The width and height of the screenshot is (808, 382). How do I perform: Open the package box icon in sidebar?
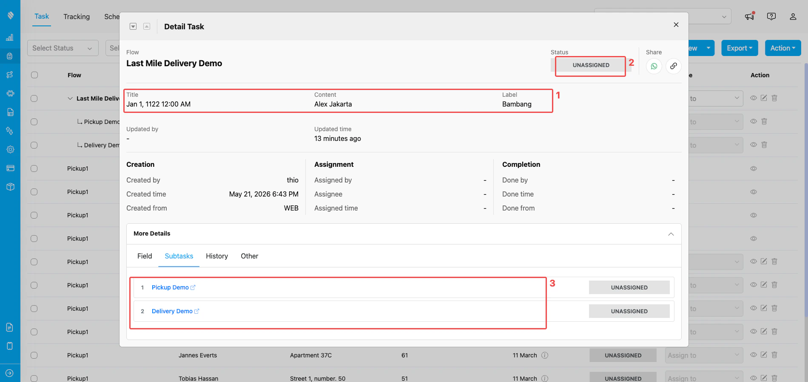point(10,187)
